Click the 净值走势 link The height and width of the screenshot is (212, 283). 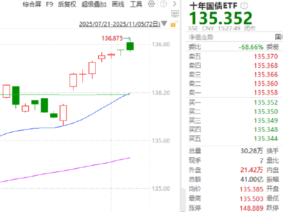pyautogui.click(x=201, y=37)
